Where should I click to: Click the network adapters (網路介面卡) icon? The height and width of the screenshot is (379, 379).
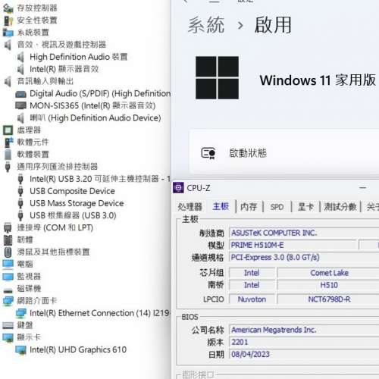pos(8,301)
